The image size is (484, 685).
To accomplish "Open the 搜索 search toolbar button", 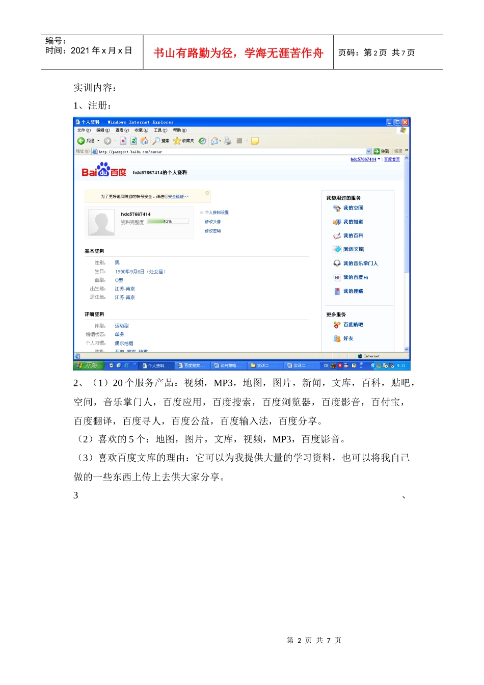I will point(161,141).
